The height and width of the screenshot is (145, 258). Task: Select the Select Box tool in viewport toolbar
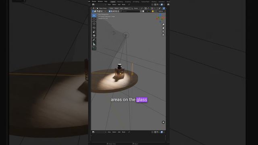click(94, 15)
